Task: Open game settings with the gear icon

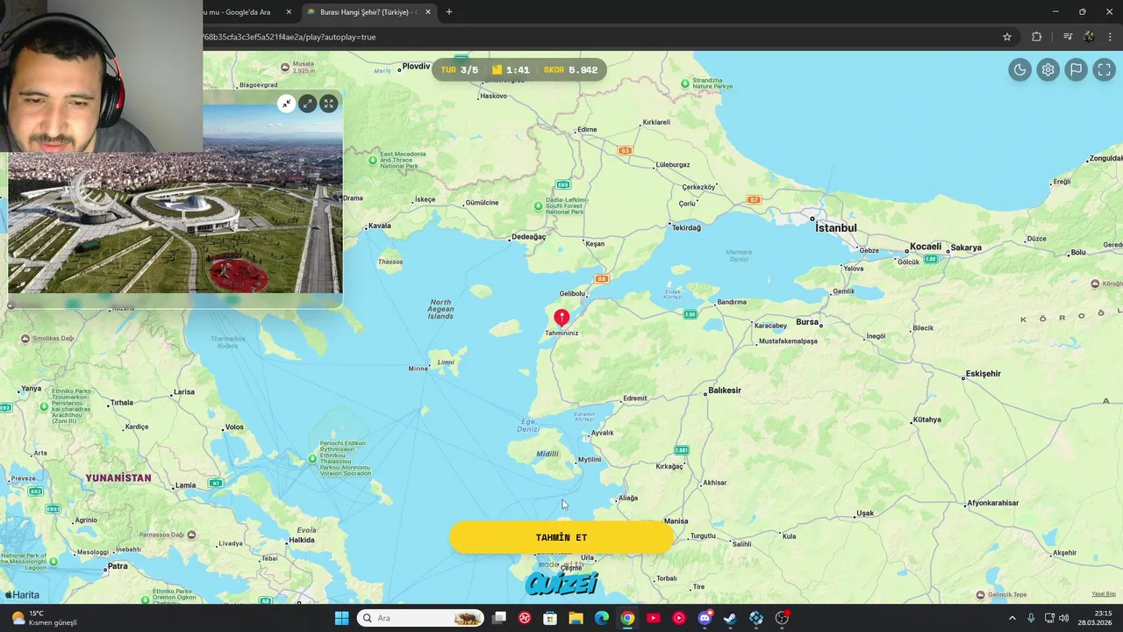Action: point(1048,70)
